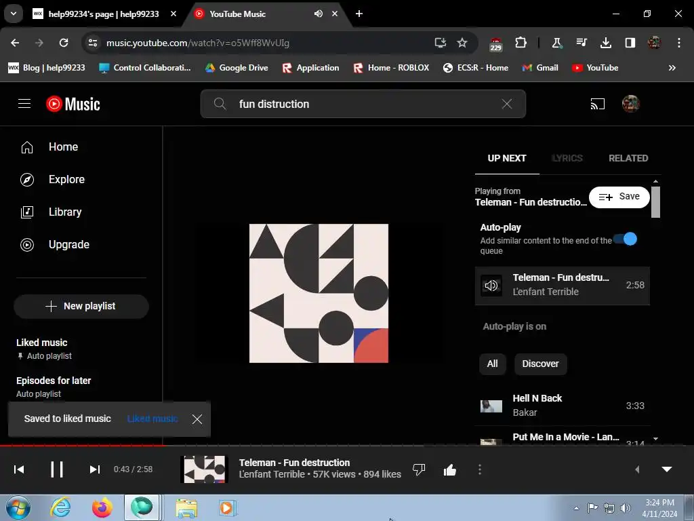Switch to help99234's page tab
The image size is (694, 521).
coord(104,14)
